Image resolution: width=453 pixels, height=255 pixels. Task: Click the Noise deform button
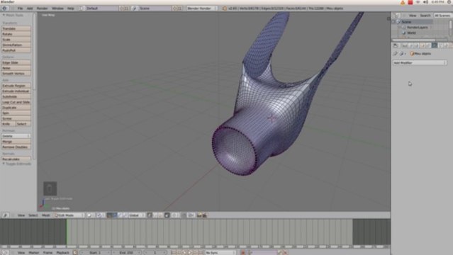(16, 68)
